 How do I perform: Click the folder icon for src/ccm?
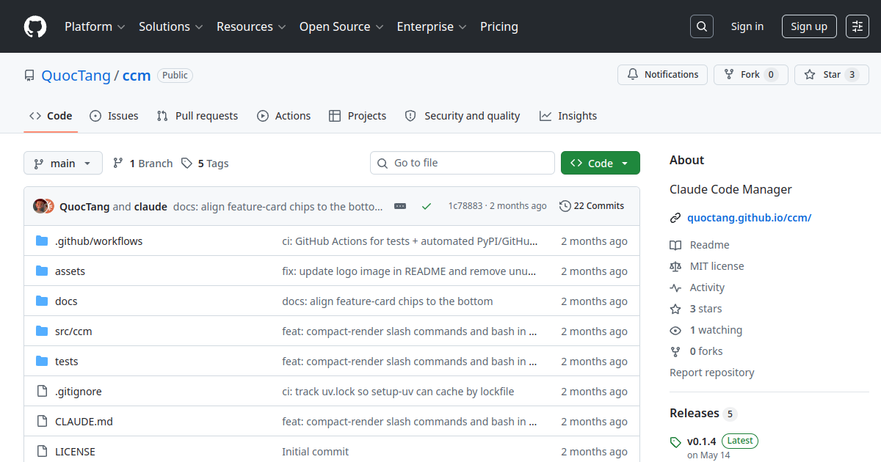pos(42,331)
